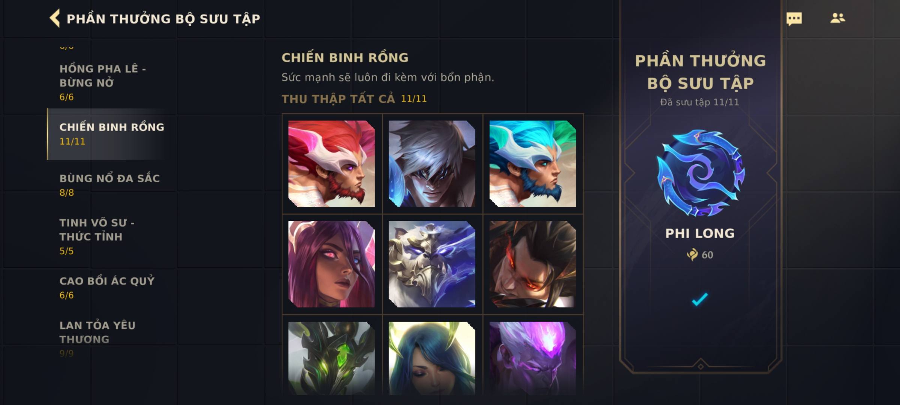Image resolution: width=900 pixels, height=405 pixels.
Task: Open the chat bubble icon
Action: coord(794,19)
